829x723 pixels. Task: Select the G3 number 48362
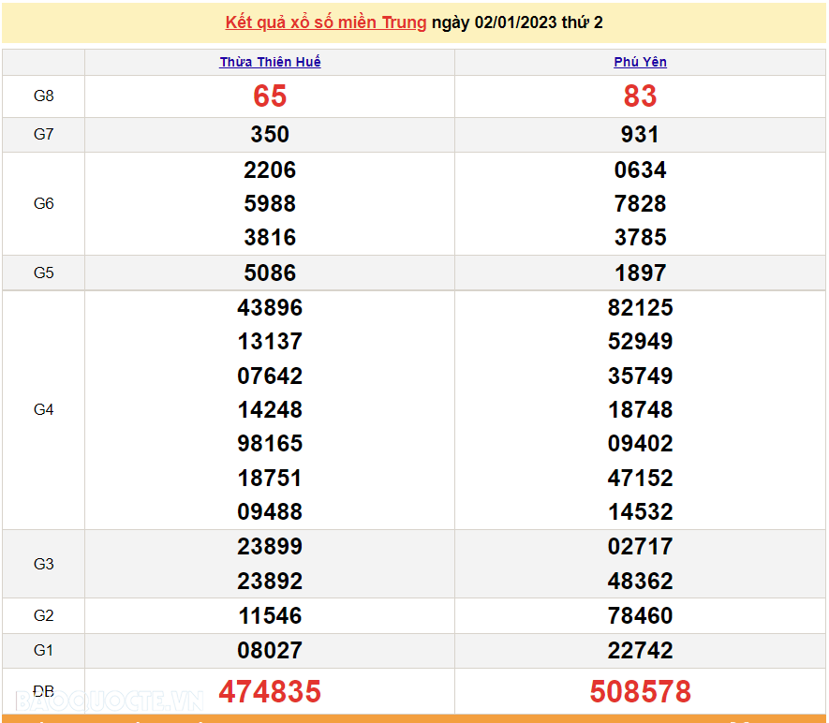click(x=640, y=581)
